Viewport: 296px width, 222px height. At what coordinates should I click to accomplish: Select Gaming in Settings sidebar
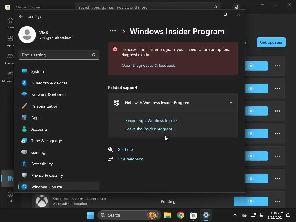tap(59, 152)
